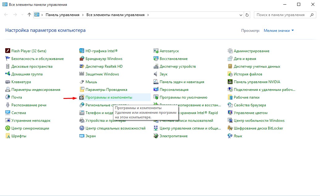Open the Защитник Windows icon
Screen dimensions: 320x196
(x=82, y=74)
